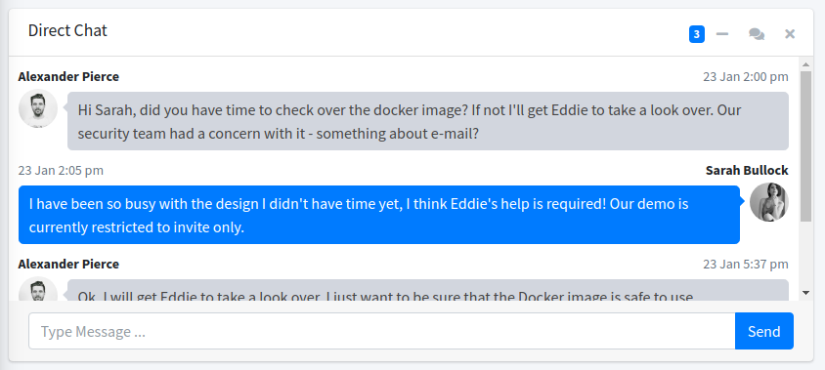Click the Sarah Bullock name label
This screenshot has height=370, width=825.
[x=747, y=170]
